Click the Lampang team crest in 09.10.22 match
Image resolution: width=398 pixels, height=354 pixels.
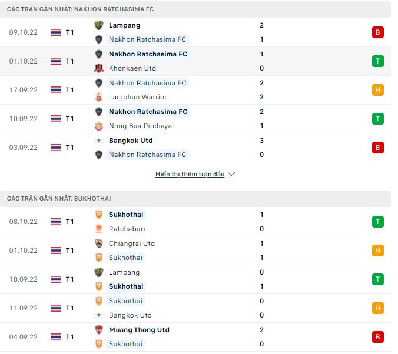pyautogui.click(x=99, y=25)
